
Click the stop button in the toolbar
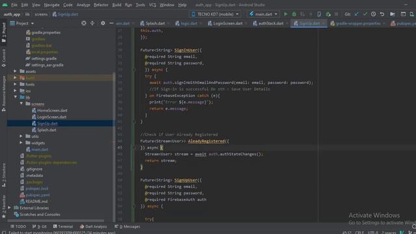(x=337, y=14)
